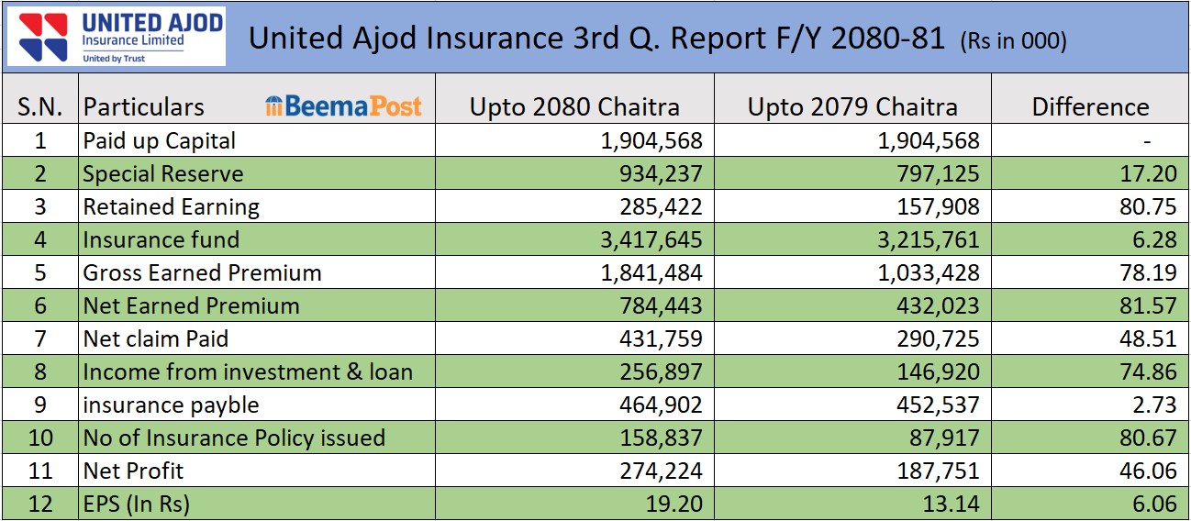Click the Retained Earning label cell
Image resolution: width=1191 pixels, height=521 pixels.
point(172,207)
